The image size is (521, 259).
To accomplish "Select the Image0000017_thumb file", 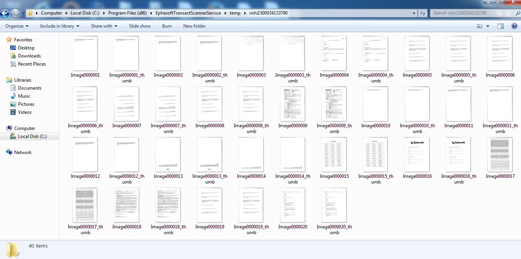I will (85, 211).
